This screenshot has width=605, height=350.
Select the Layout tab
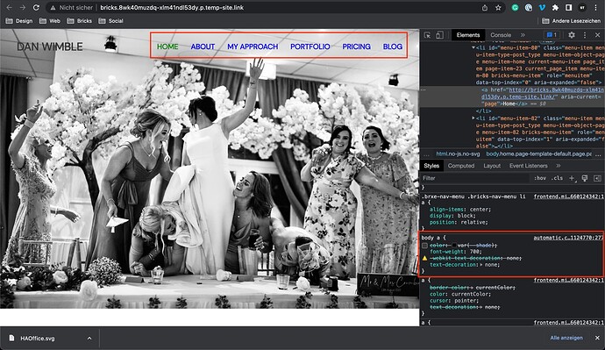tap(492, 166)
